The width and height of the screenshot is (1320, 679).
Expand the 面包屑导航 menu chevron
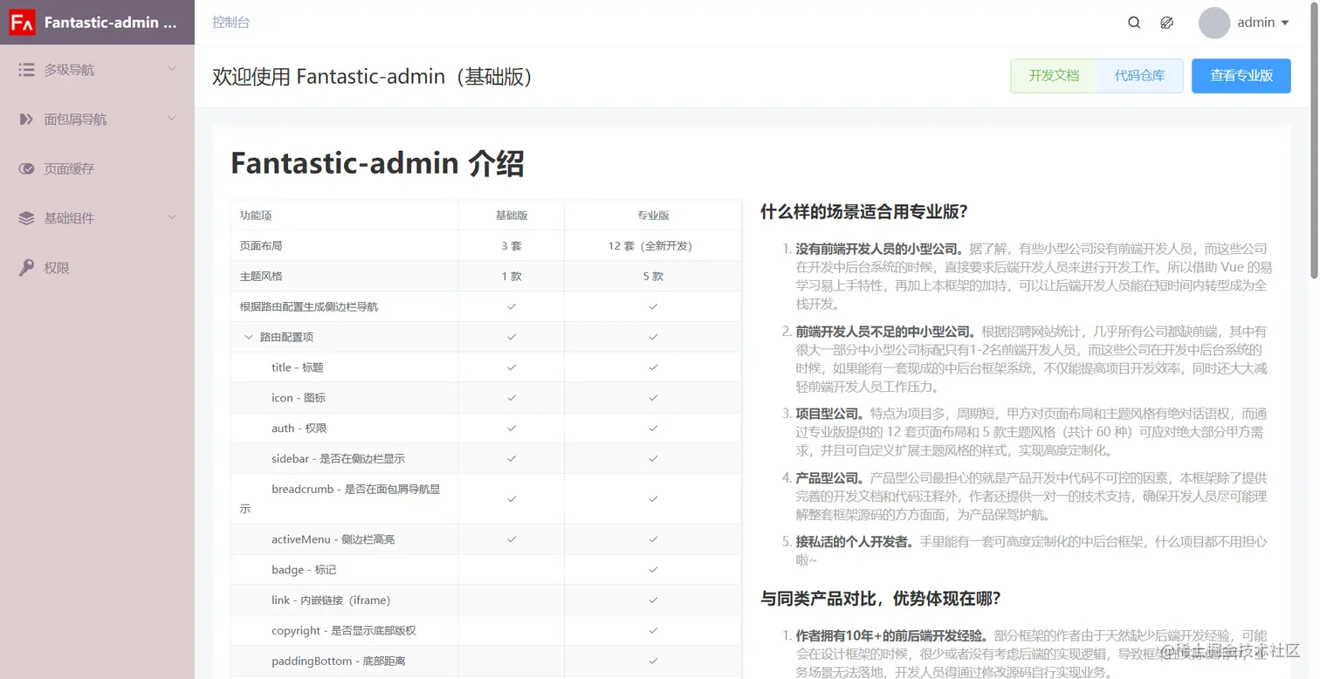[x=171, y=119]
